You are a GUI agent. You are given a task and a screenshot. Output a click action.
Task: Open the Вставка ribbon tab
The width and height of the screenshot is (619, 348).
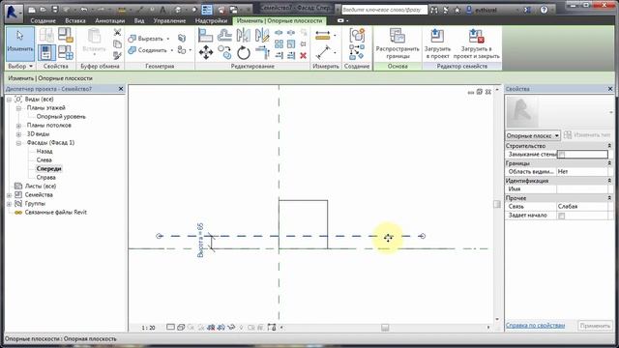click(75, 20)
